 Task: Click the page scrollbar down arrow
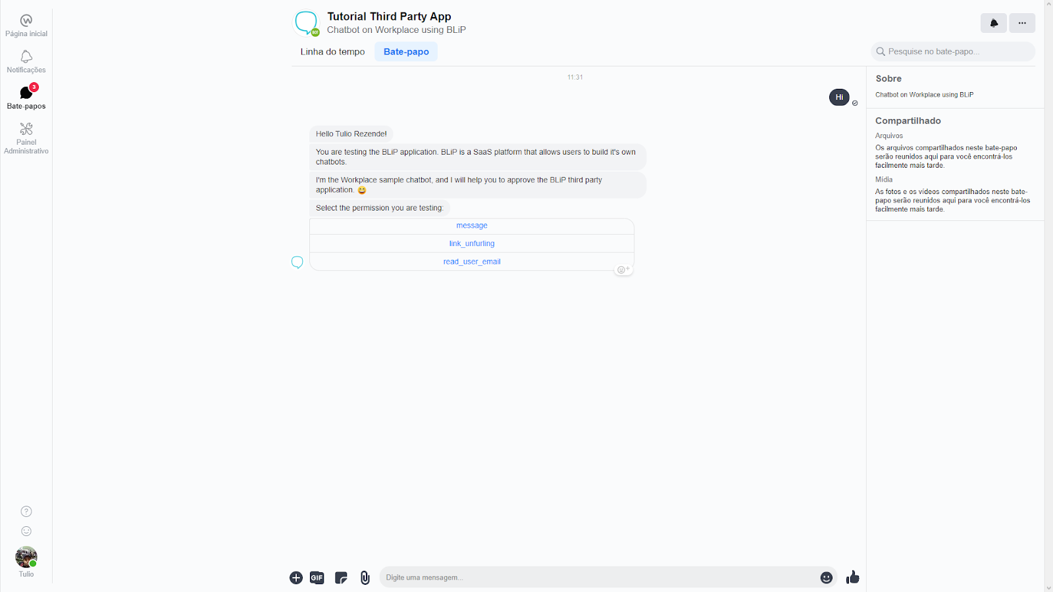(x=1048, y=587)
